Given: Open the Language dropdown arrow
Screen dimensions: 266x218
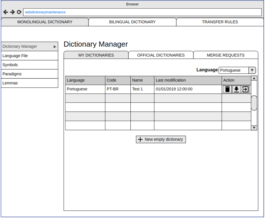Looking at the screenshot, I should tap(252, 70).
